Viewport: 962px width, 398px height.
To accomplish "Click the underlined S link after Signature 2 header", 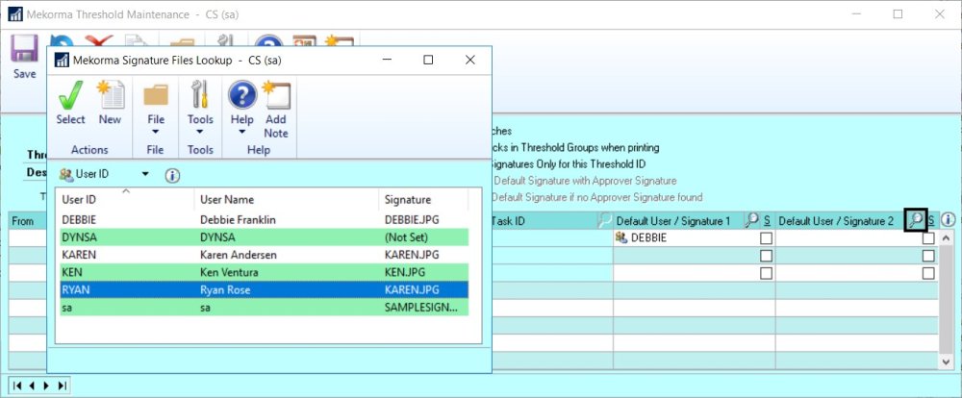I will click(x=930, y=221).
